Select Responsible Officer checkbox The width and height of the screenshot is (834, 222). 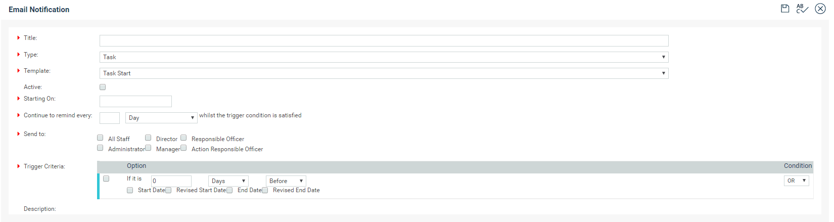click(x=183, y=138)
